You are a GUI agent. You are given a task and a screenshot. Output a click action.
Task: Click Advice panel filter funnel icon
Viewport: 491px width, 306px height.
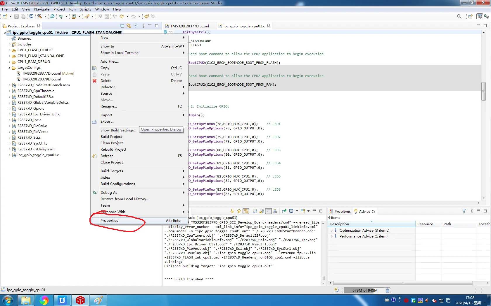464,211
